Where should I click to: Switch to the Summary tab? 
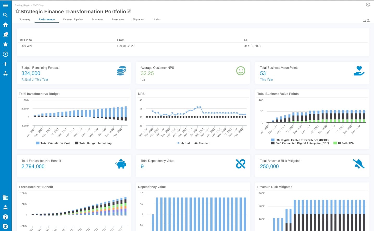25,20
